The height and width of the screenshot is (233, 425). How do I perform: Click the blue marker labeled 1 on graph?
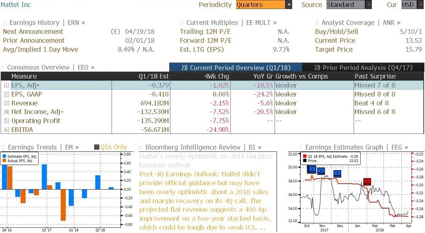click(337, 173)
